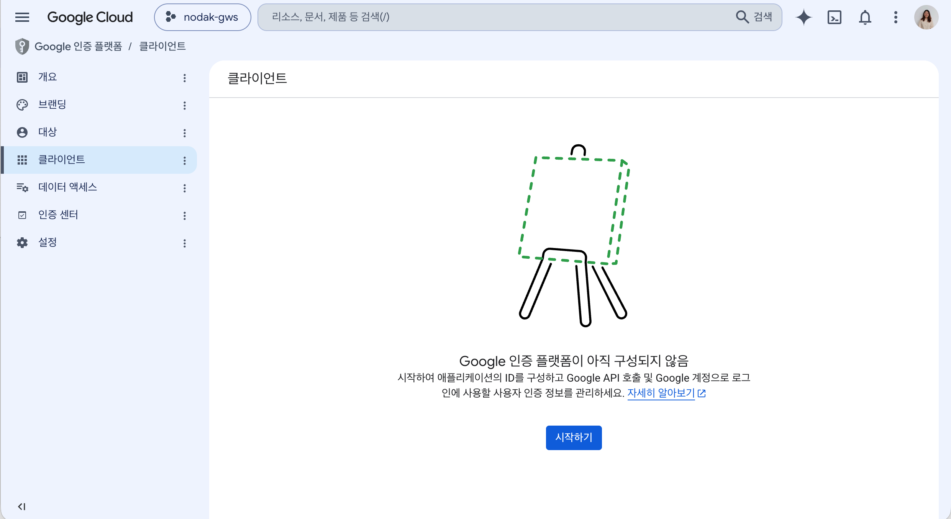
Task: Click the 시작하기 button
Action: 574,437
